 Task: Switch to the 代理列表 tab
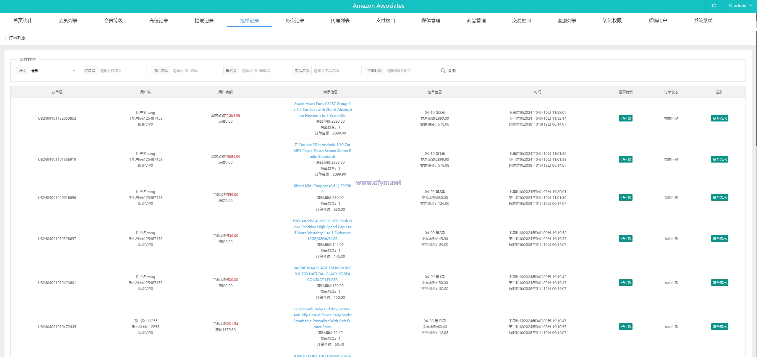(340, 20)
